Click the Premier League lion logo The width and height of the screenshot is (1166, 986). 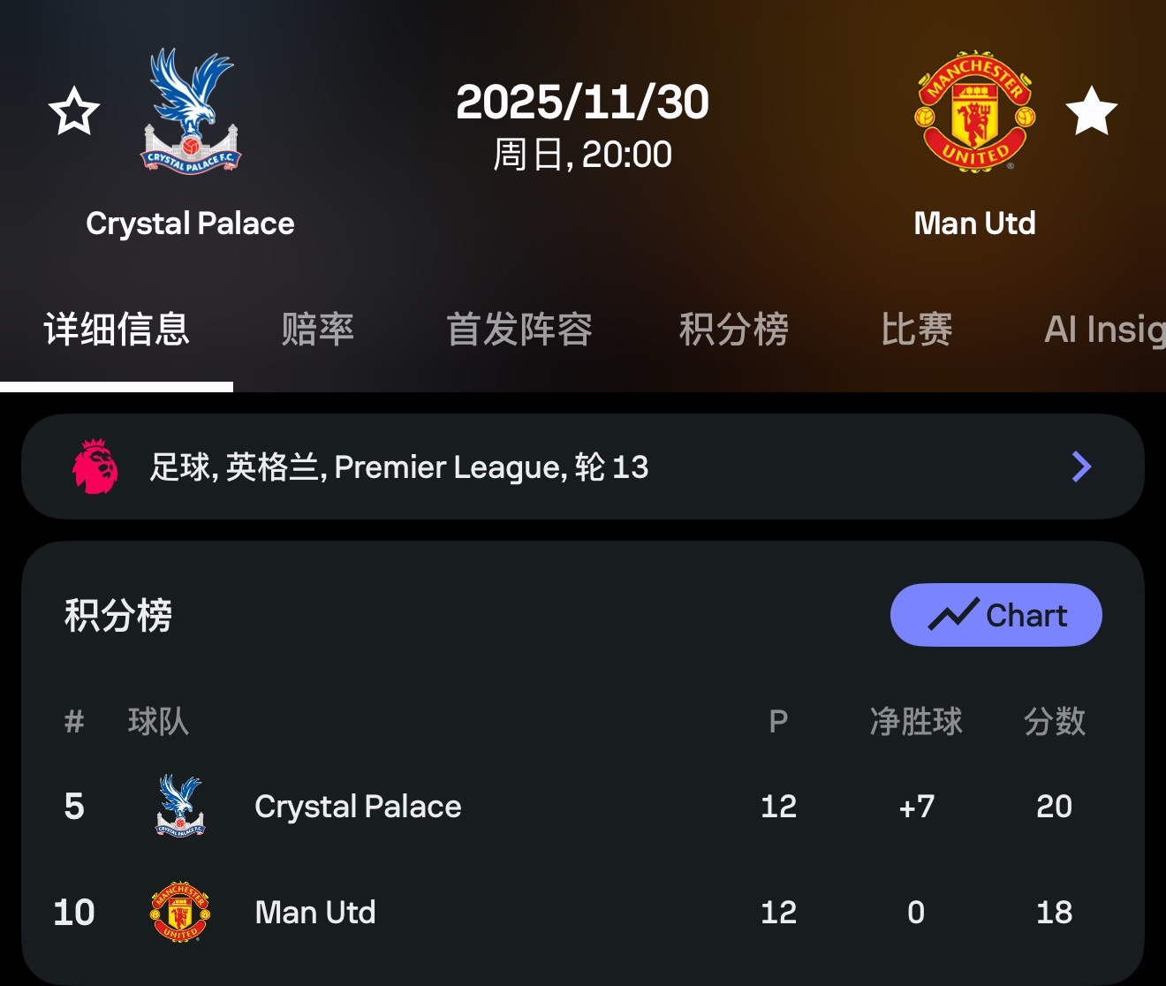click(95, 466)
